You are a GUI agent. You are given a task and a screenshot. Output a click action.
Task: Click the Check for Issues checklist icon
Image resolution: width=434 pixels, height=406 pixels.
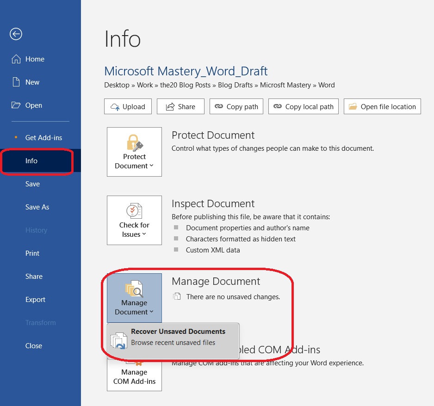pyautogui.click(x=134, y=211)
